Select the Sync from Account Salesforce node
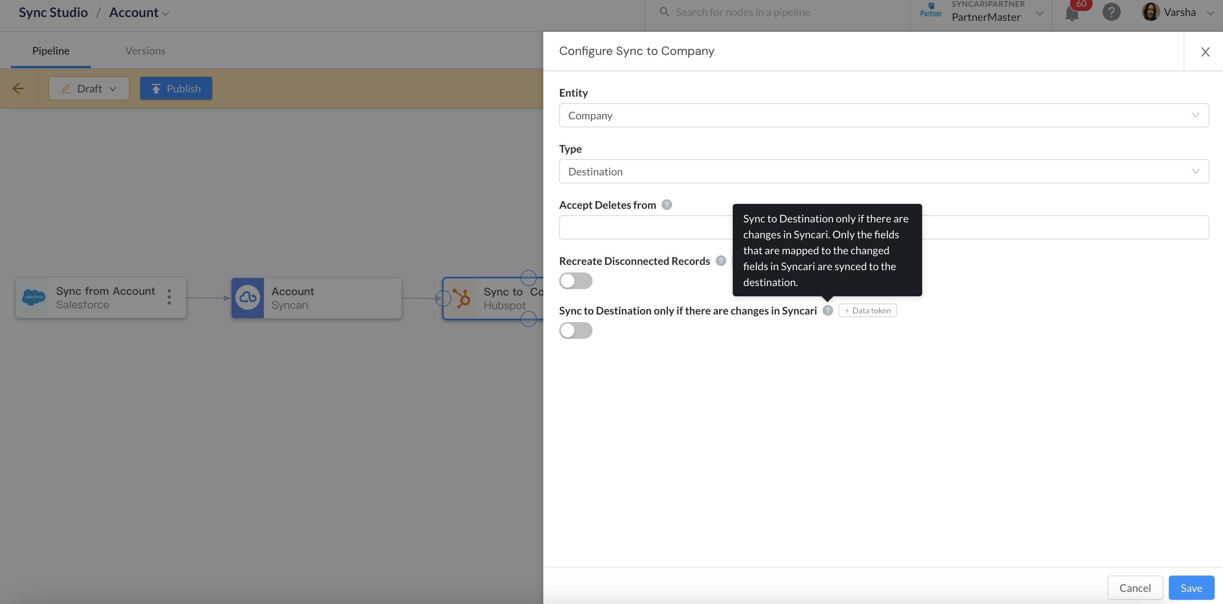The height and width of the screenshot is (604, 1223). click(101, 298)
